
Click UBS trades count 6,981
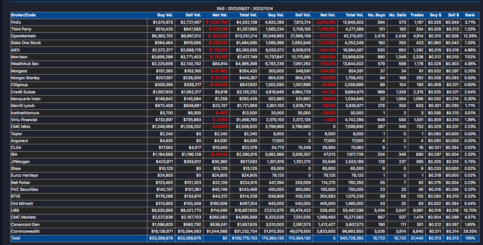(418, 210)
